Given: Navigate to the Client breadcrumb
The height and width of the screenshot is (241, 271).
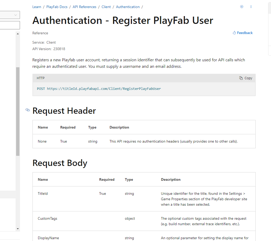Looking at the screenshot, I should [x=106, y=7].
